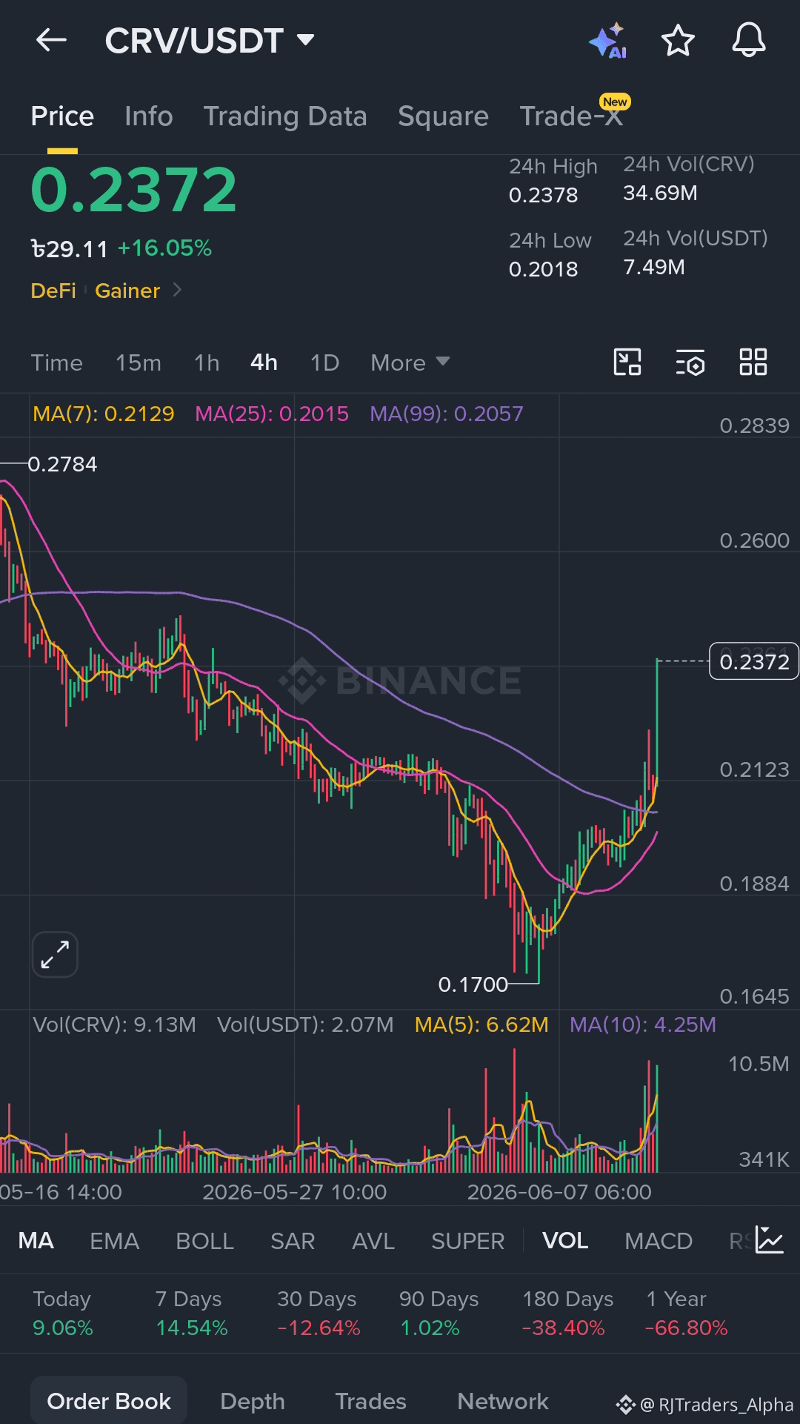
Task: Open the Order Book tab
Action: [x=109, y=1401]
